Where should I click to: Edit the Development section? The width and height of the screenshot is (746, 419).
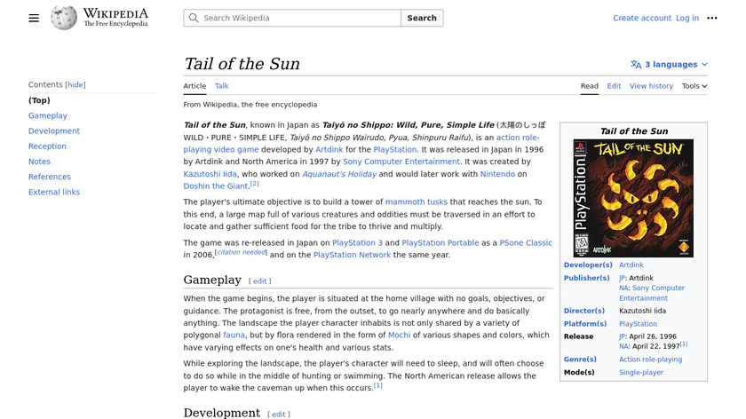pyautogui.click(x=278, y=415)
